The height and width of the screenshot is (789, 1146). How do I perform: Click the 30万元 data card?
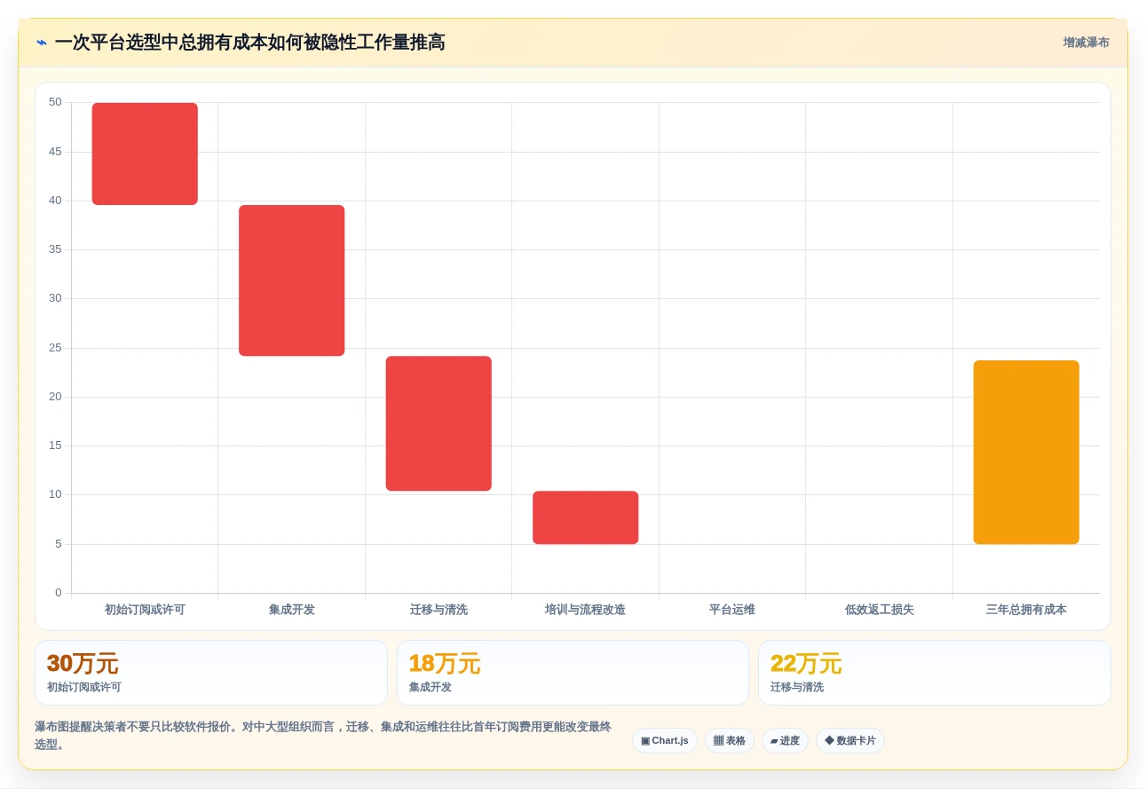[x=211, y=673]
